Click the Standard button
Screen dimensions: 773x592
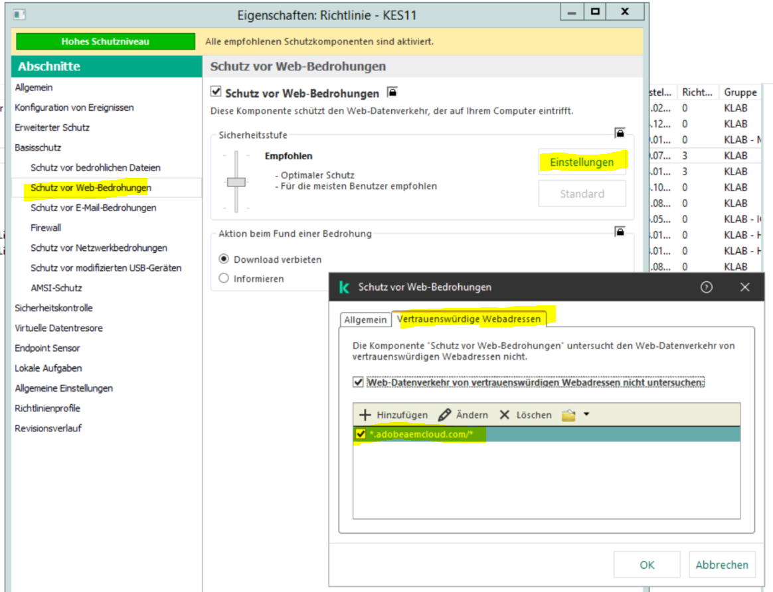pos(582,194)
